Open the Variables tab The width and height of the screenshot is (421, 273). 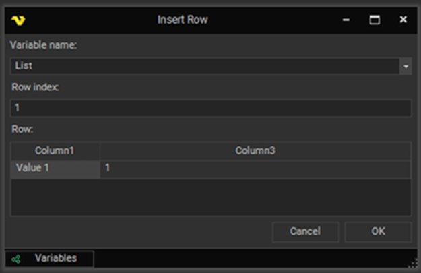[x=50, y=258]
